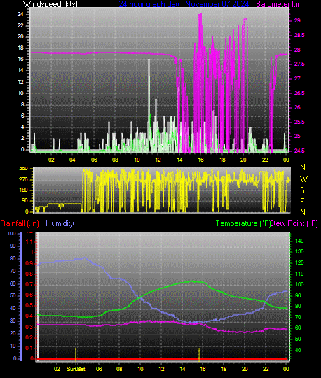Click the 24.5 value on barometer axis
This screenshot has width=321, height=378.
[299, 151]
